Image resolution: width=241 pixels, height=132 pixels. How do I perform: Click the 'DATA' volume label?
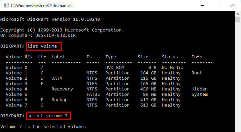(57, 78)
